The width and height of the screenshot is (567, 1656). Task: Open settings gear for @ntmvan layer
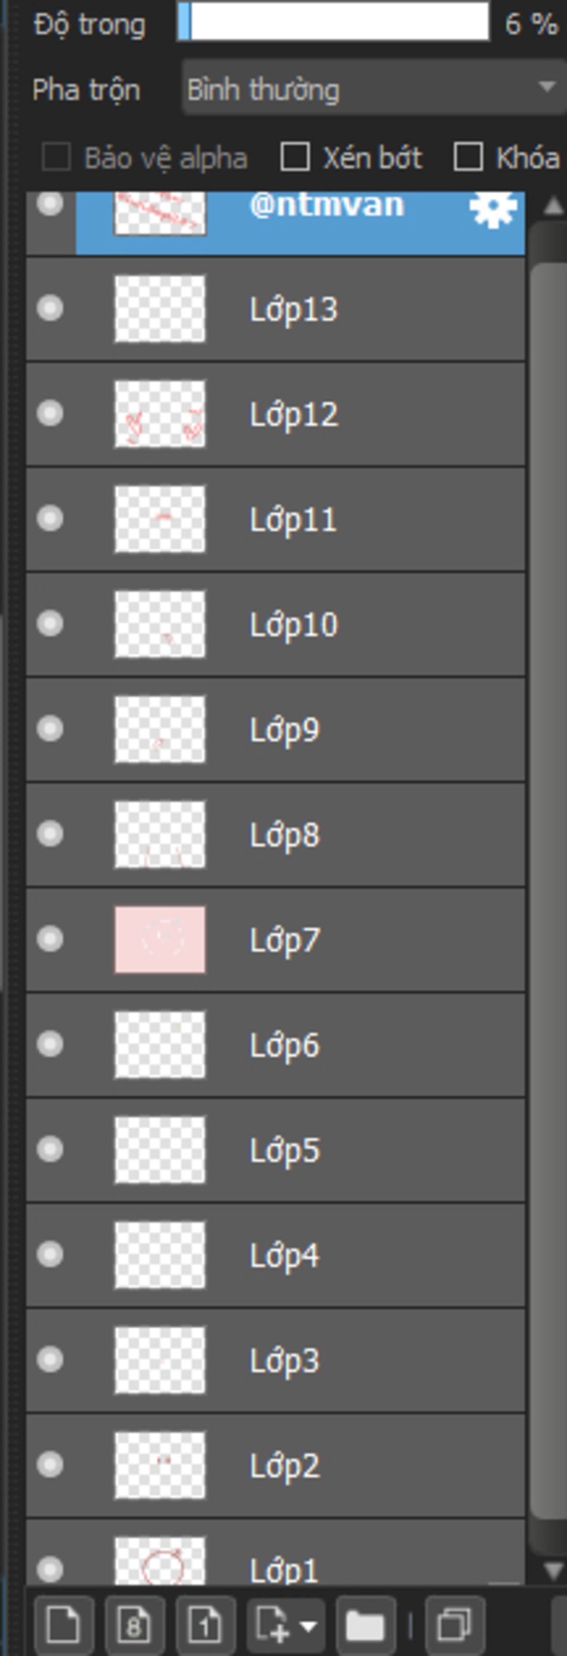pos(492,208)
